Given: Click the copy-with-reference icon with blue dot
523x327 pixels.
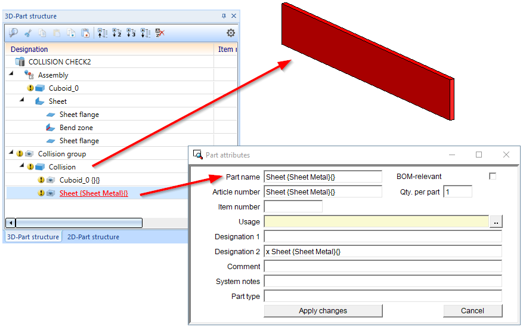Looking at the screenshot, I should tap(71, 33).
